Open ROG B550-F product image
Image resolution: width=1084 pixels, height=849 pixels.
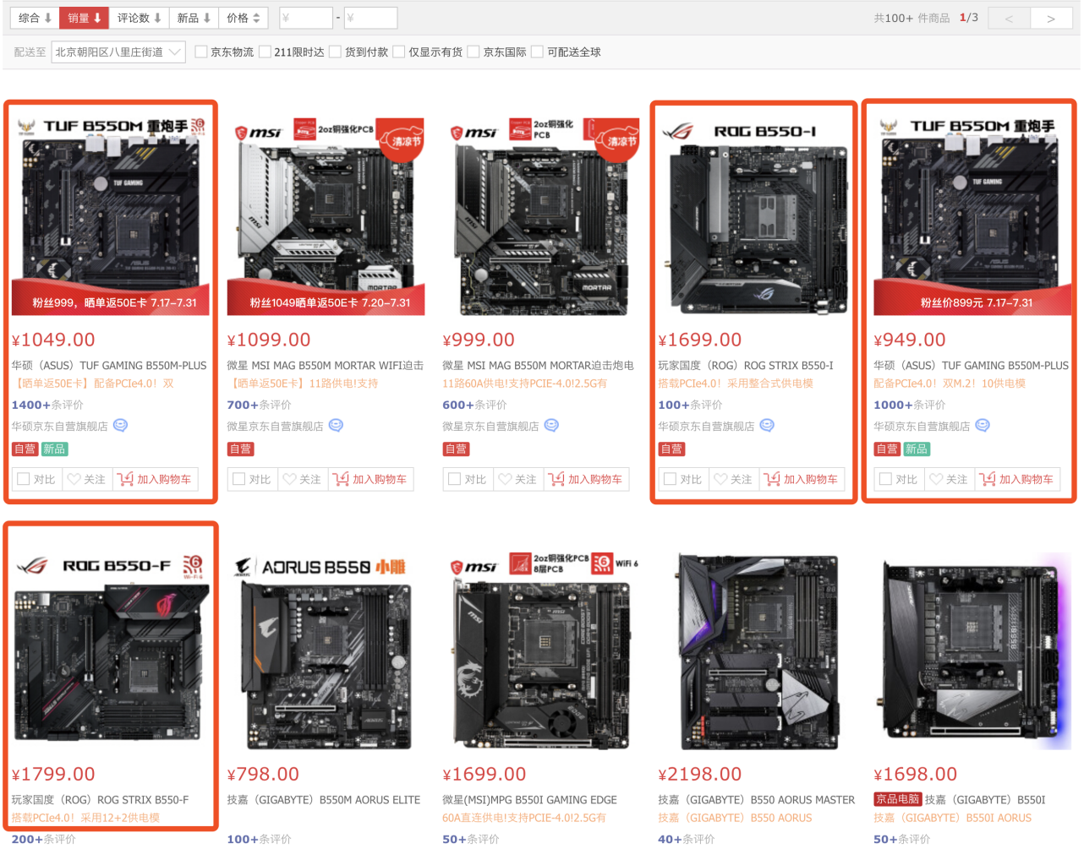(111, 650)
